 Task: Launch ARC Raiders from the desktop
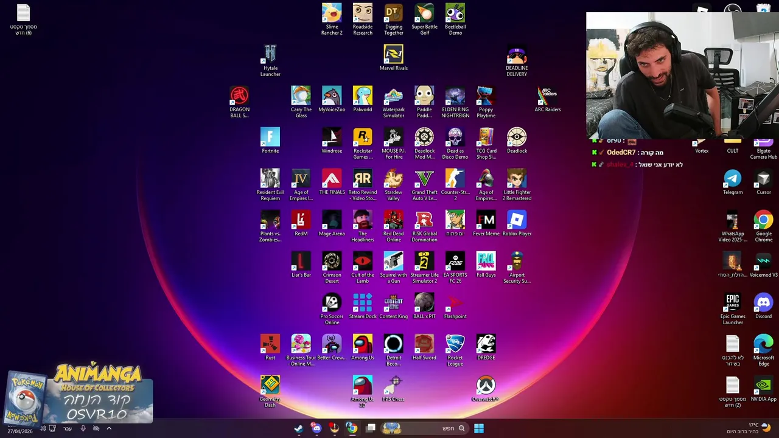click(548, 99)
